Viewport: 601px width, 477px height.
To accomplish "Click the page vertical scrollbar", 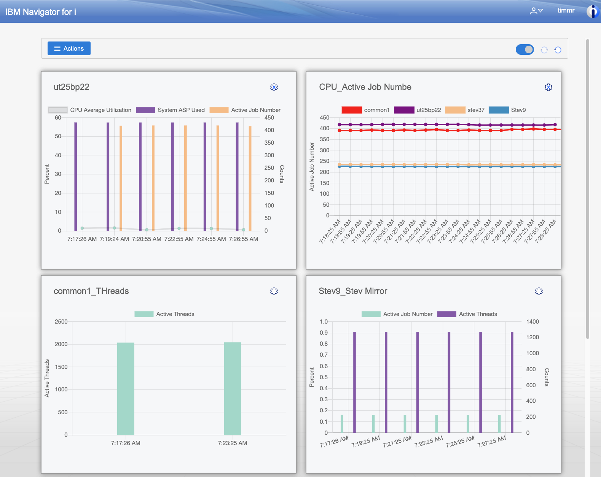I will pyautogui.click(x=588, y=189).
